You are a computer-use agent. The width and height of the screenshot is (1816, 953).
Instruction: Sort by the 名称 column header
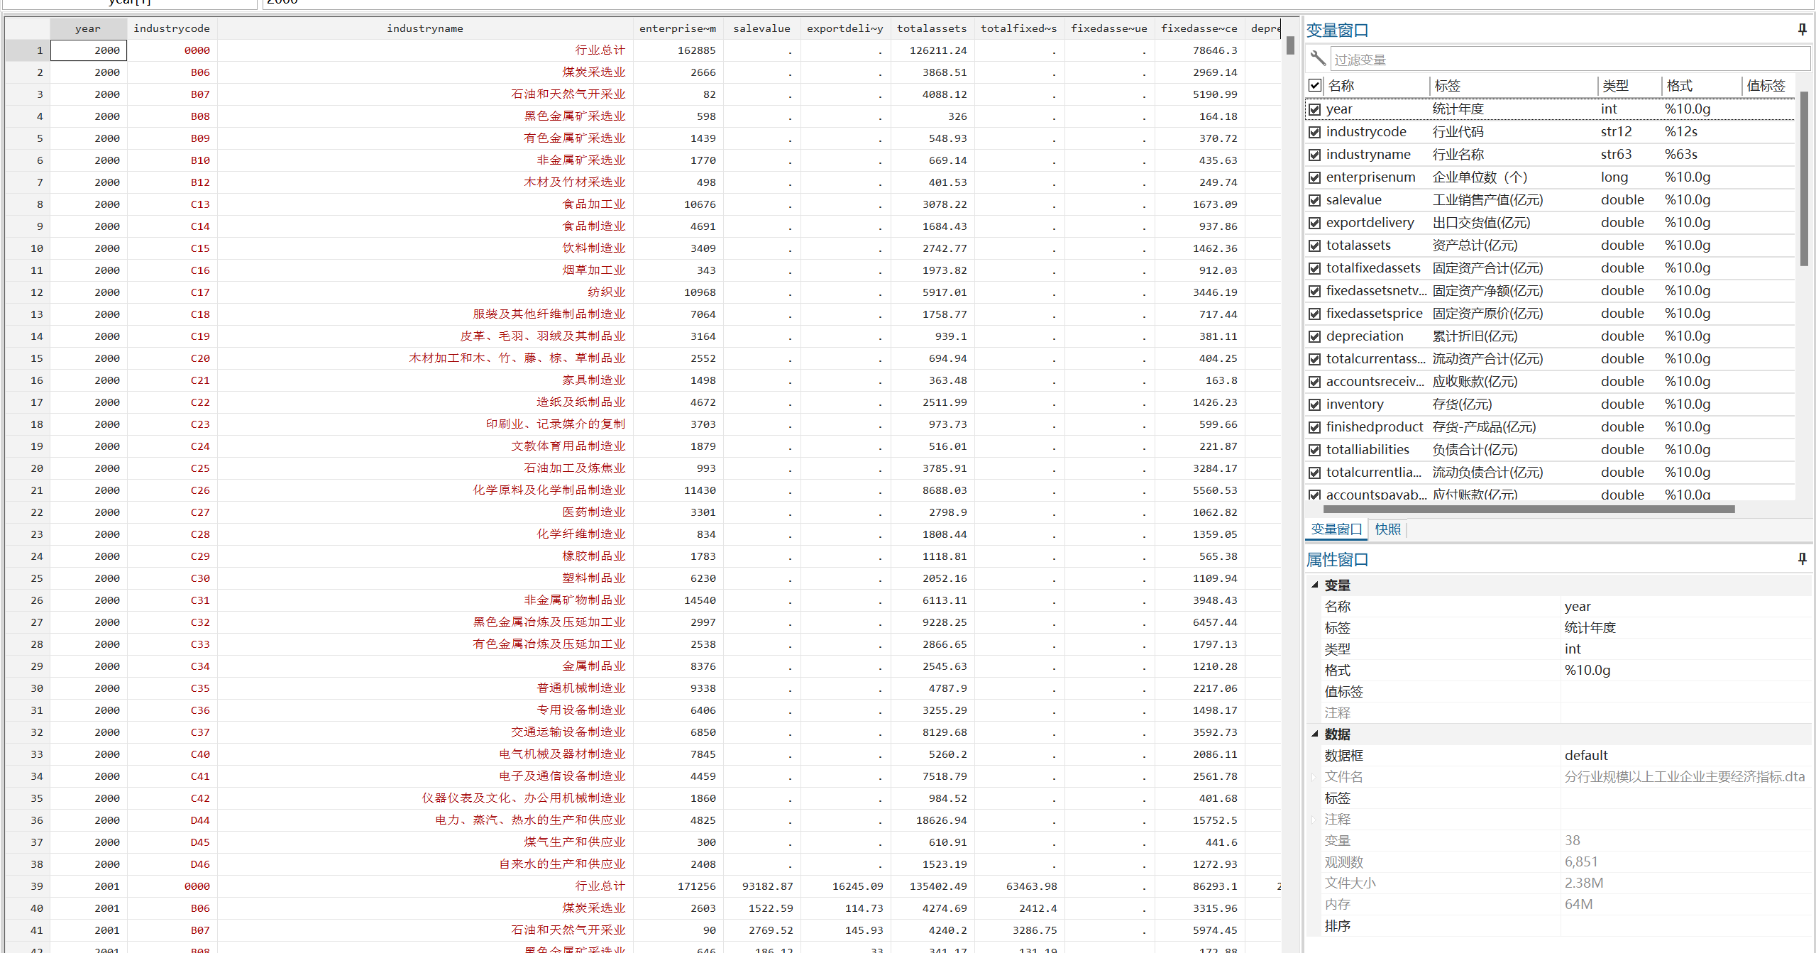pos(1341,86)
